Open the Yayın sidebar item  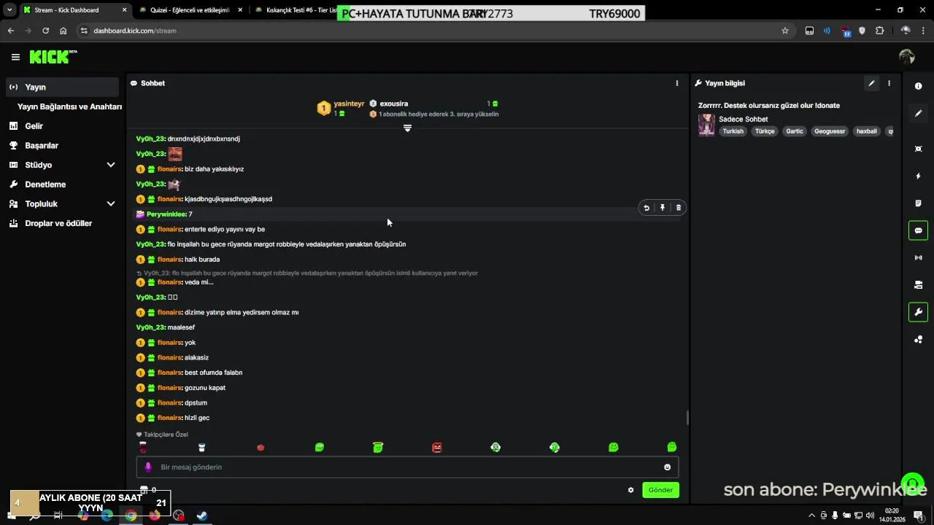(x=62, y=87)
